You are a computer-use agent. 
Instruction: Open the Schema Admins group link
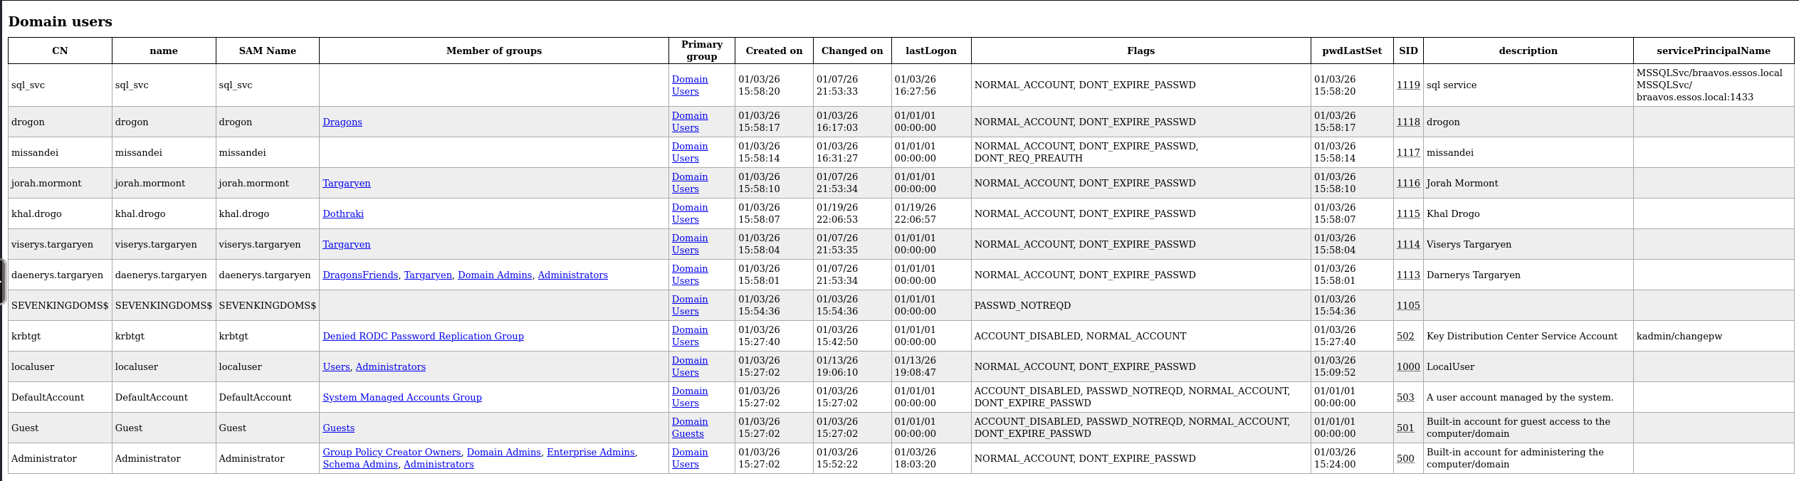pos(360,464)
